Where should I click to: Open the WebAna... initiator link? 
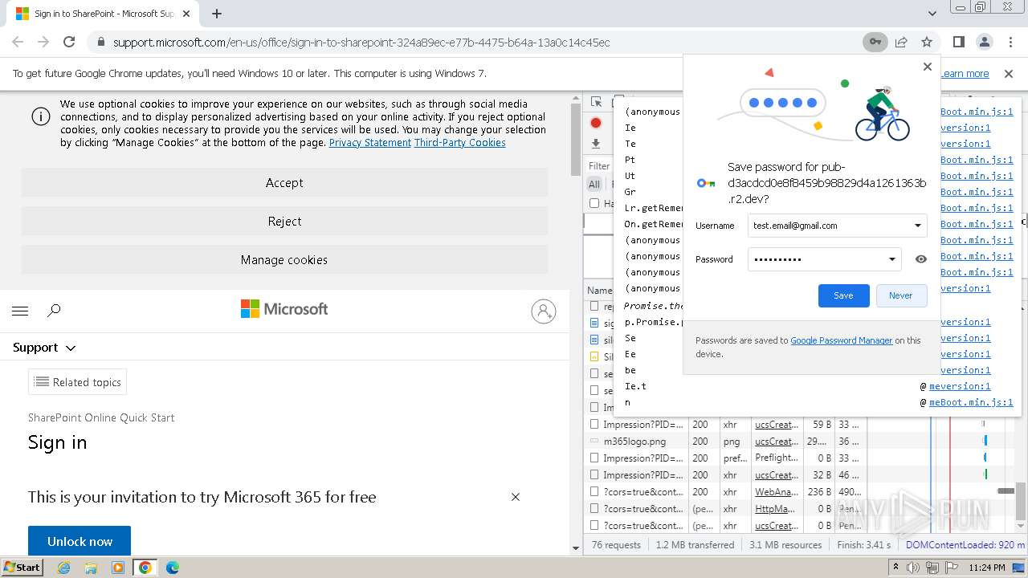776,492
